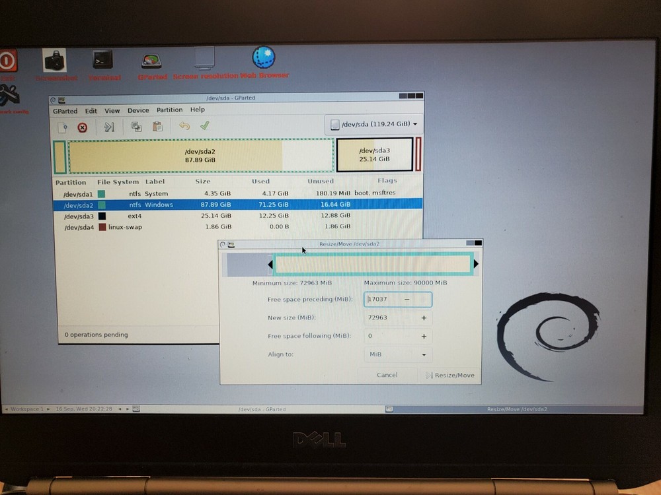Click the ntfs color swatch of /dev/sda1
Viewport: 661px width, 495px height.
coord(101,194)
